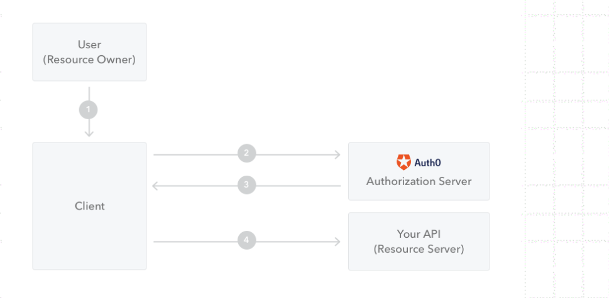Click the arrowhead pointing at Authorization Server

337,152
